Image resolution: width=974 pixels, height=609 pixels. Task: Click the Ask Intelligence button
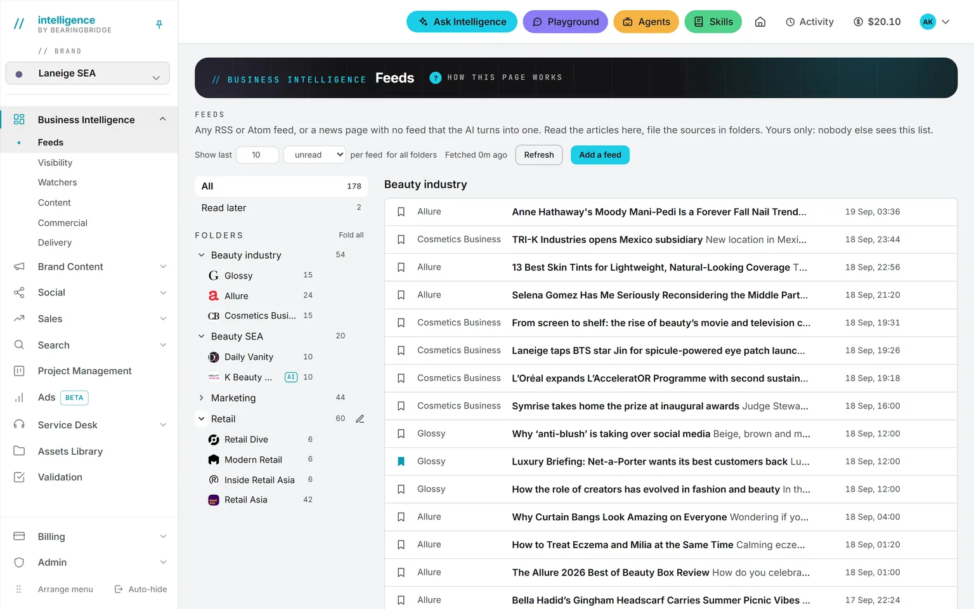click(x=462, y=22)
